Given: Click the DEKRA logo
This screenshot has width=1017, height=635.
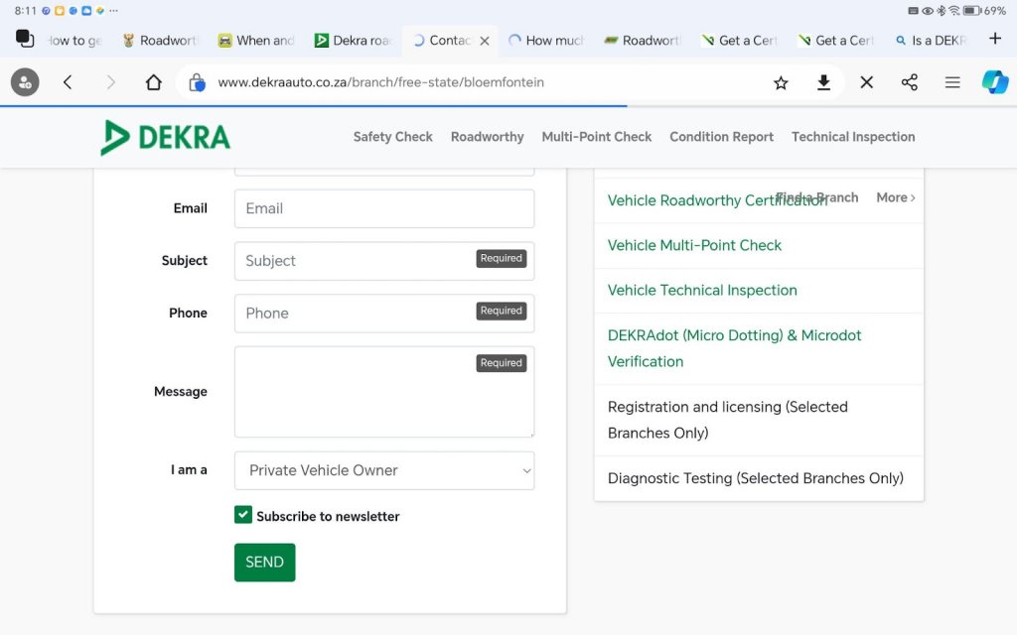Looking at the screenshot, I should 166,137.
